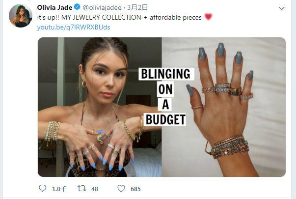Open Olivia Jade's profile picture
Viewport: 296px width, 199px height.
click(x=21, y=16)
